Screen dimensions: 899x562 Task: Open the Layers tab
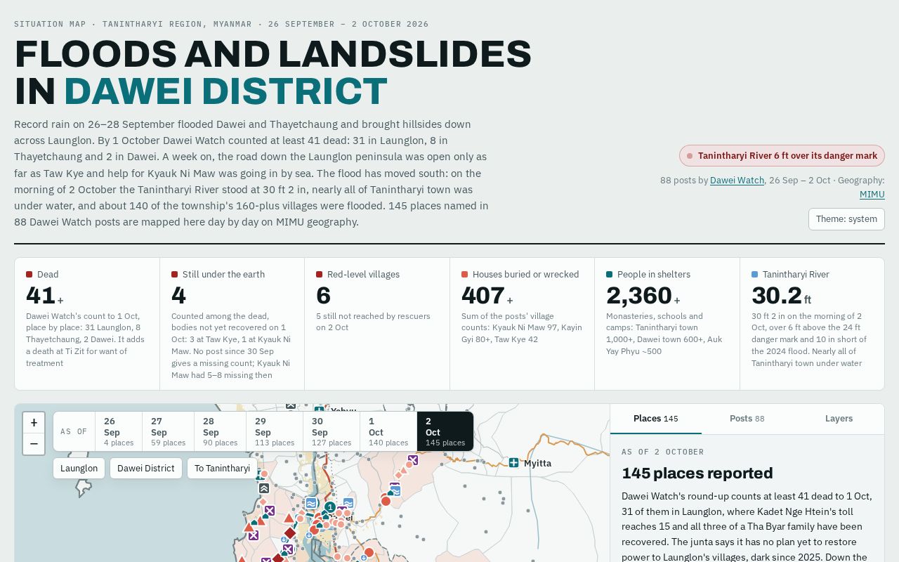839,419
